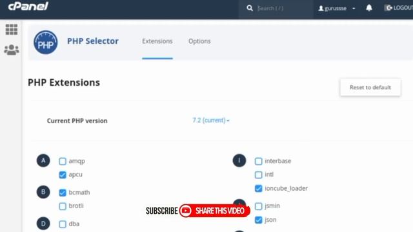Uncheck the json extension

pos(258,220)
